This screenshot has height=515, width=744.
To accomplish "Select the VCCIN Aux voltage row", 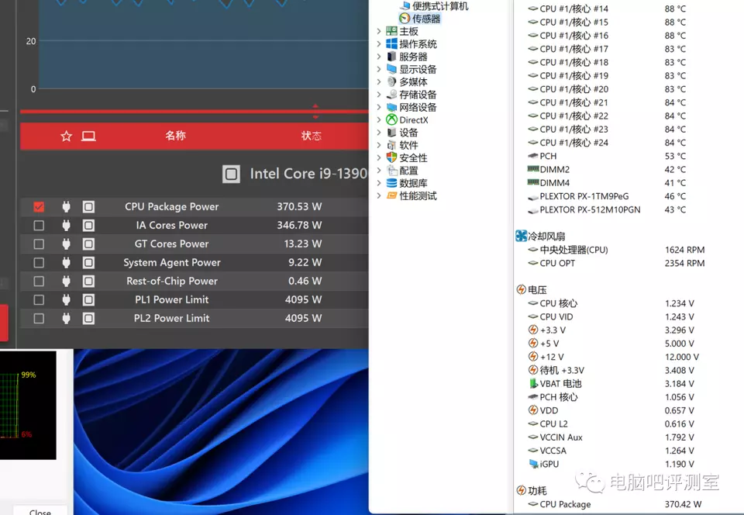I will point(611,437).
